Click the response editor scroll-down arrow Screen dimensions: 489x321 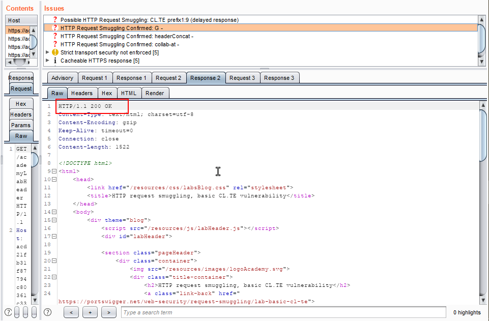[x=483, y=301]
